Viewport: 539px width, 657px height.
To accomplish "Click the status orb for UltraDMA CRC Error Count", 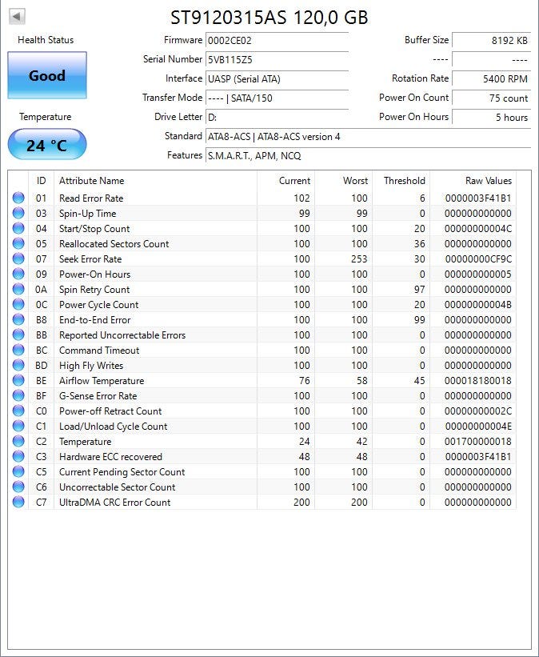I will tap(18, 503).
